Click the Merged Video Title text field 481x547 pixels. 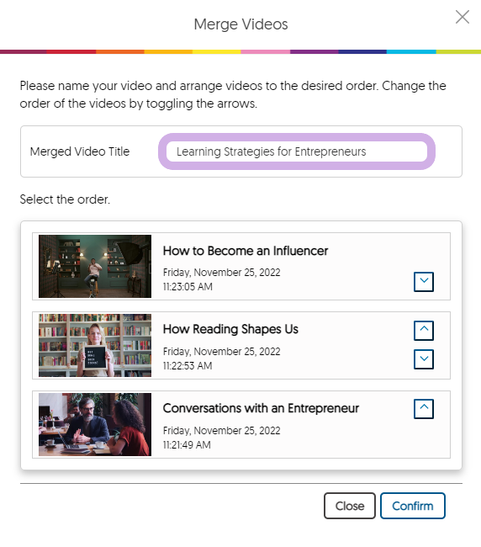click(297, 151)
